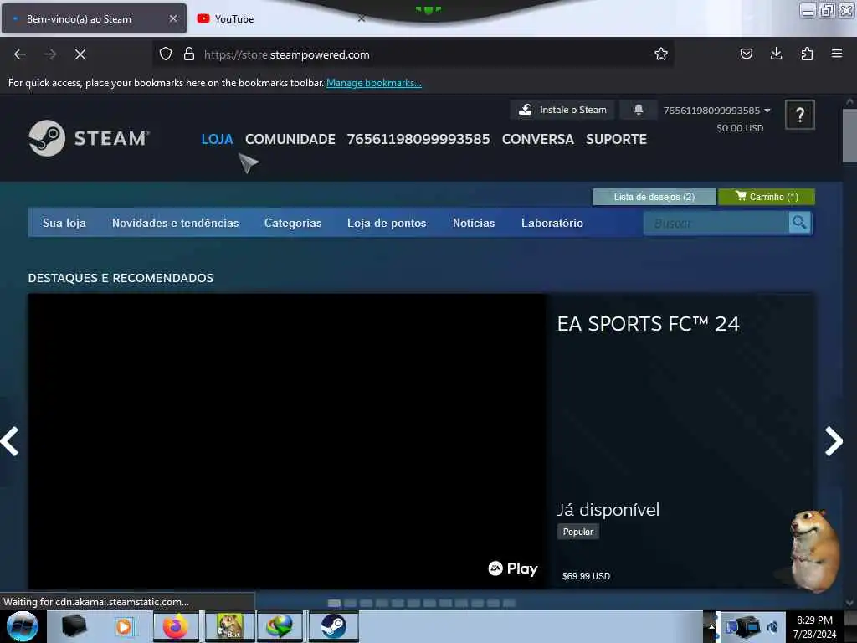Viewport: 857px width, 643px height.
Task: Click Instale o Steam button
Action: coord(562,110)
